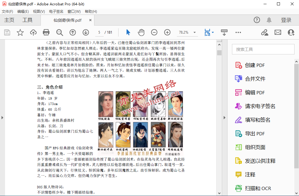The width and height of the screenshot is (299, 196).
Task: Open 窗口(W) menu
Action: (x=74, y=11)
